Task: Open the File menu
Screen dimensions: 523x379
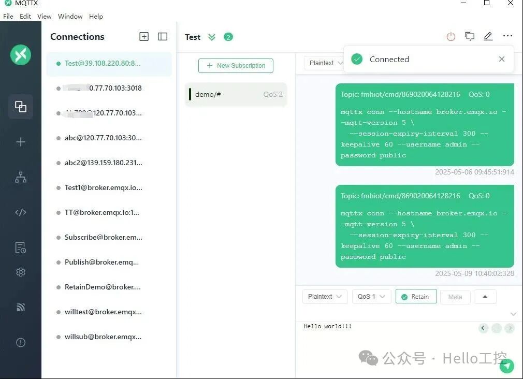Action: [8, 17]
